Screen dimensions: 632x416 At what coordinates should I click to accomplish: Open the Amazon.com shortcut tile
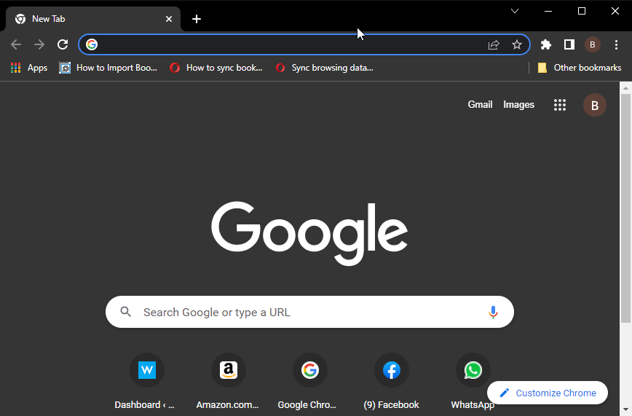[228, 381]
